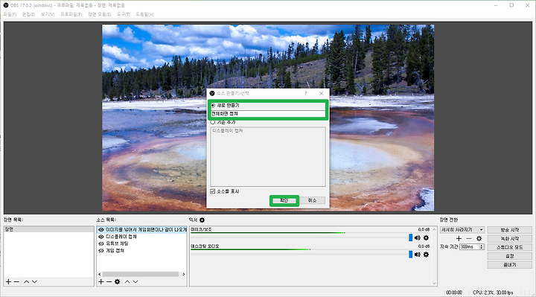This screenshot has width=536, height=297.
Task: Click CPU usage text in status bar
Action: click(x=493, y=293)
